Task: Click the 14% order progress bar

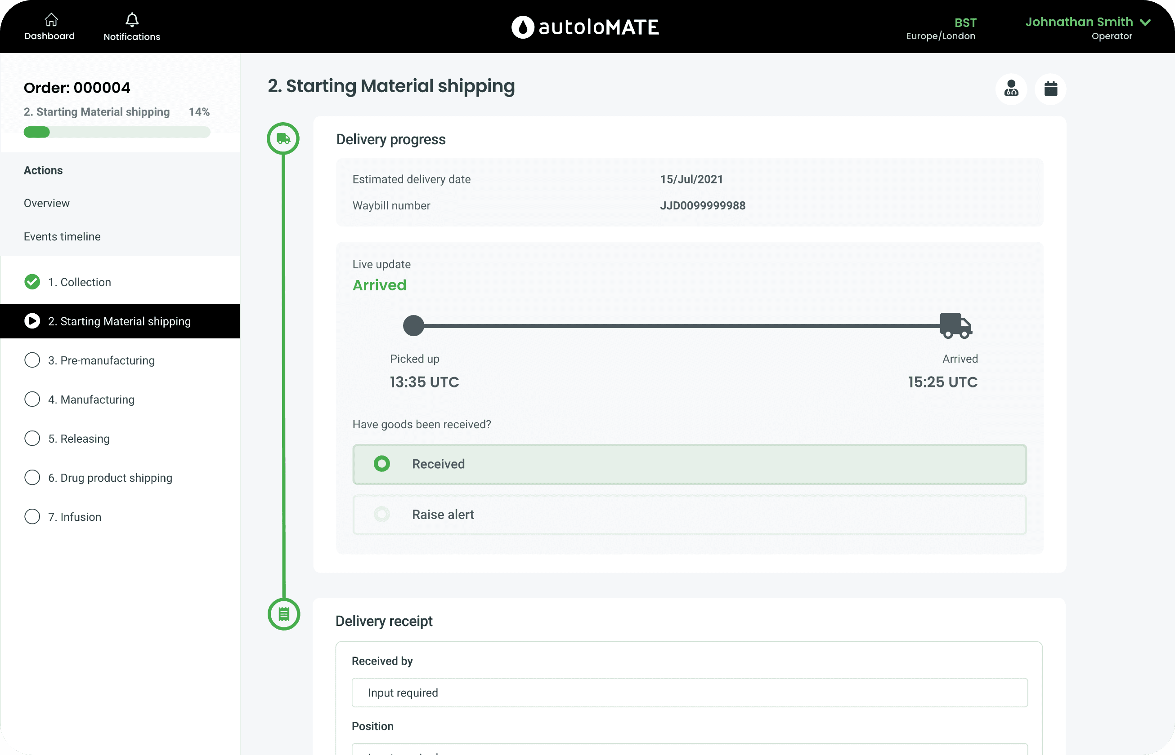Action: (117, 132)
